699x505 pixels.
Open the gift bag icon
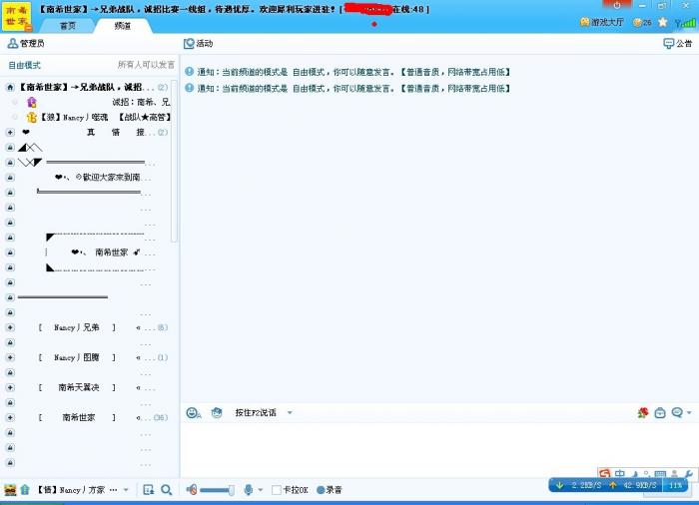pos(660,413)
